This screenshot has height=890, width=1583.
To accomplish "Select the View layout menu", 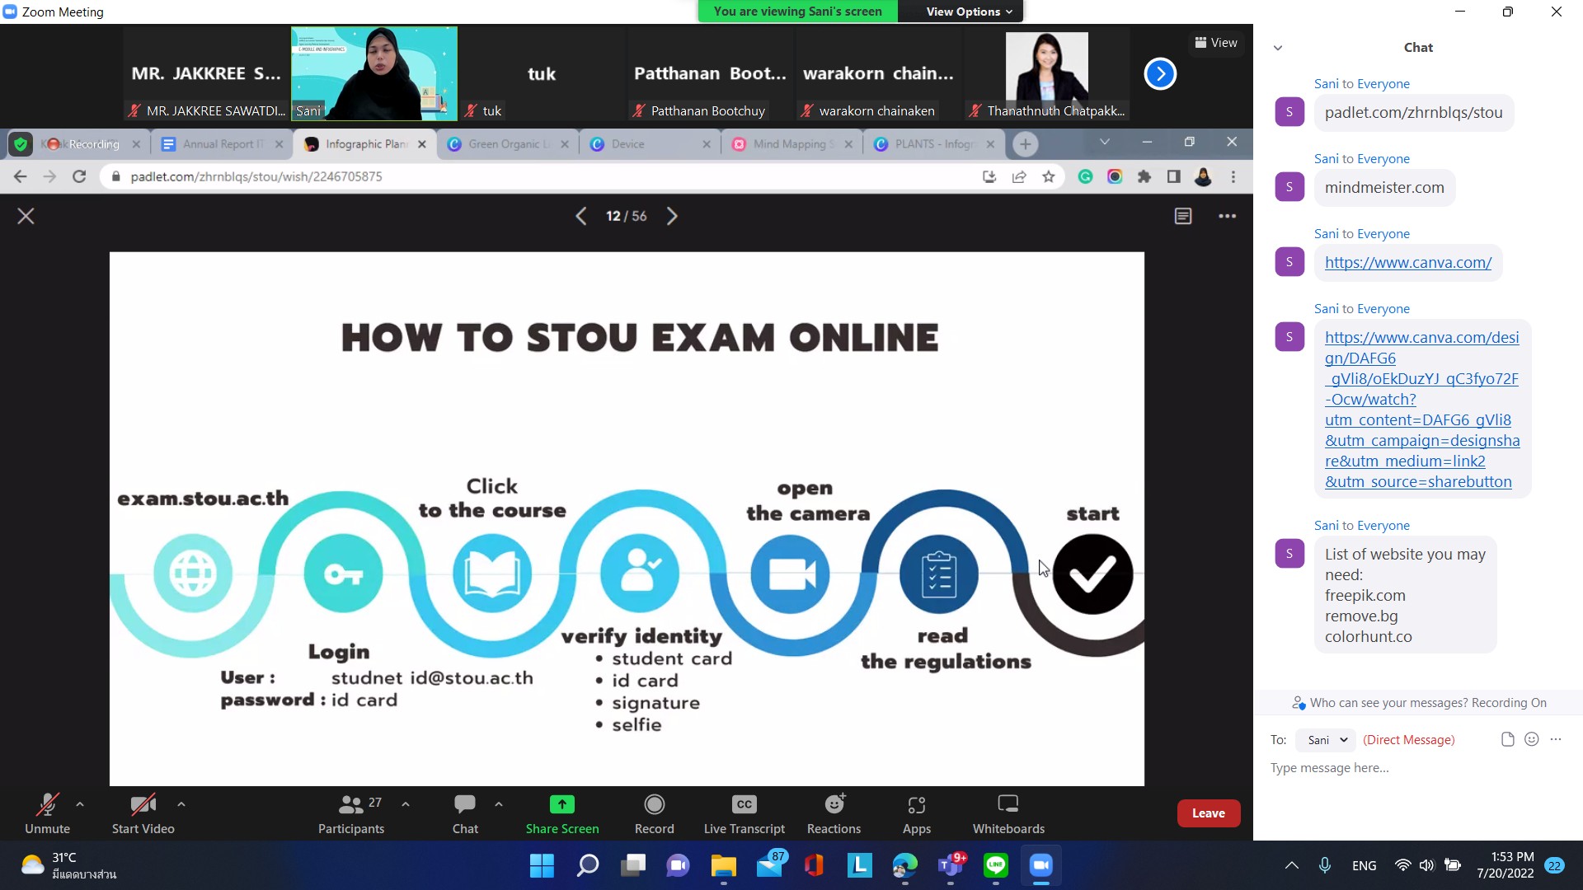I will click(1215, 43).
